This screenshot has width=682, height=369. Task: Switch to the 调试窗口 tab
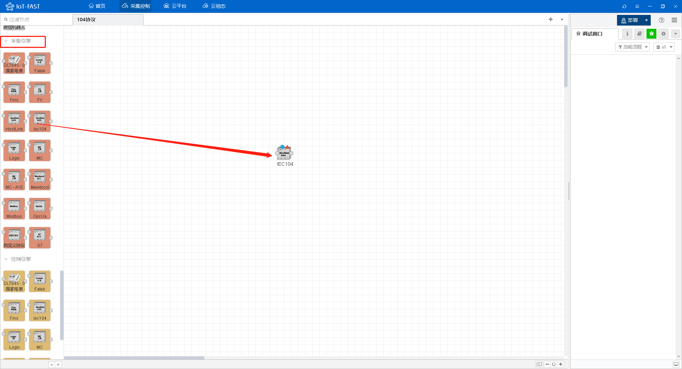tap(595, 34)
